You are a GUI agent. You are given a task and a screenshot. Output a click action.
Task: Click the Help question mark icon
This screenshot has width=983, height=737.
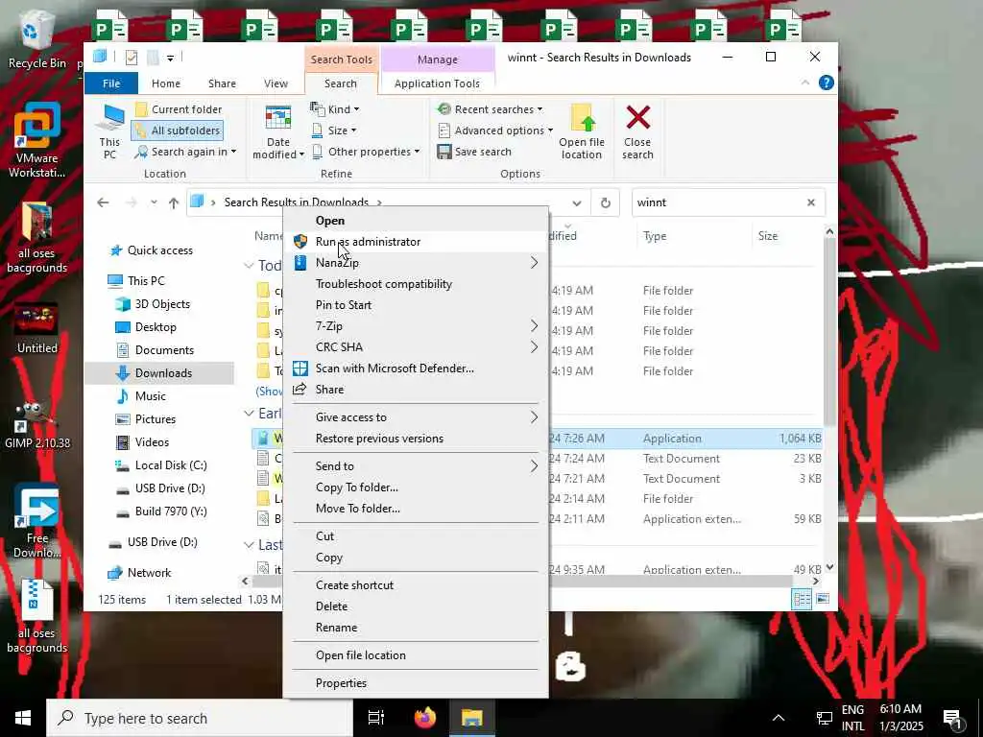(827, 83)
